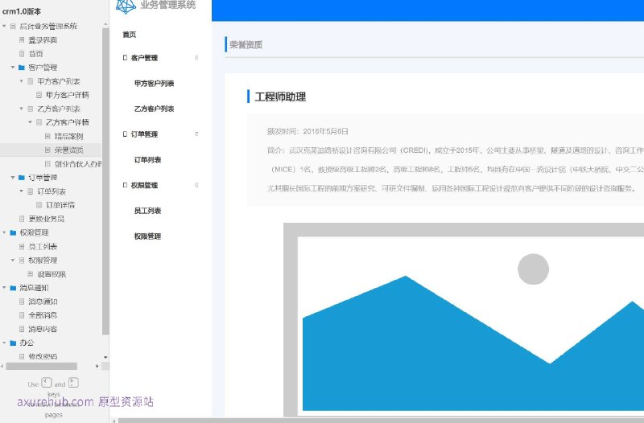Collapse the 办公 tree folder
The image size is (644, 423).
point(4,343)
